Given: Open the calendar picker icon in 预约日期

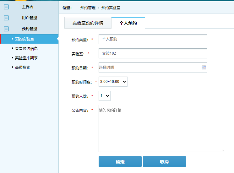Looking at the screenshot, I should click(x=204, y=68).
